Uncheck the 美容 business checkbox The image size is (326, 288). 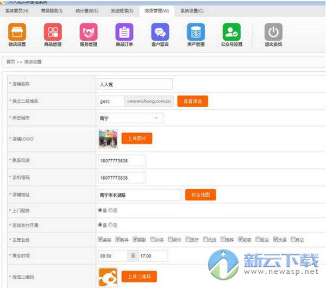(x=100, y=239)
